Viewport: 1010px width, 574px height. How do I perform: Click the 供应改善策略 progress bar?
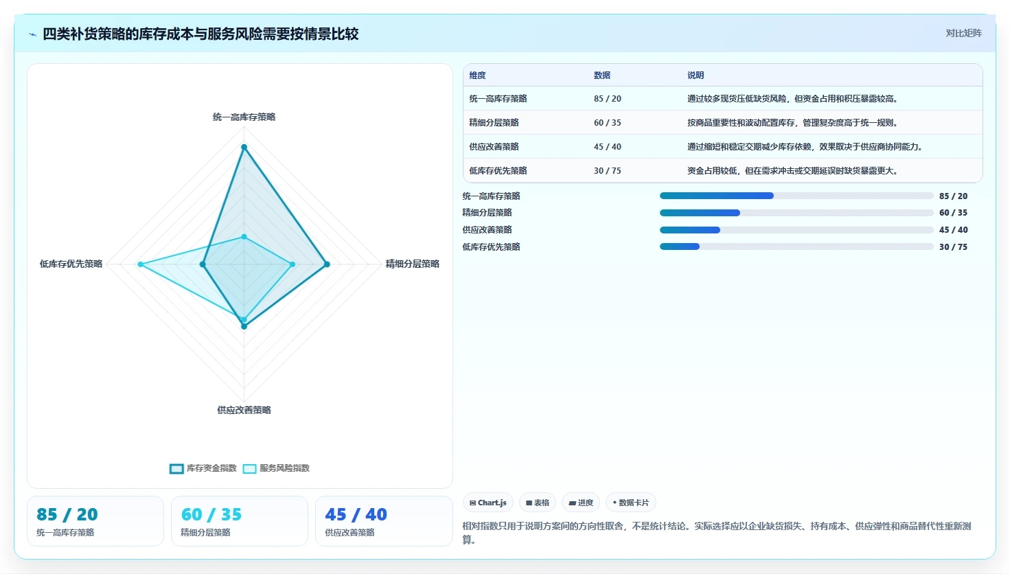[x=796, y=230]
